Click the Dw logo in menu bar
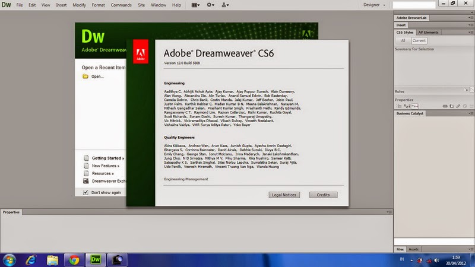Viewport: 475px width, 267px height. point(7,5)
